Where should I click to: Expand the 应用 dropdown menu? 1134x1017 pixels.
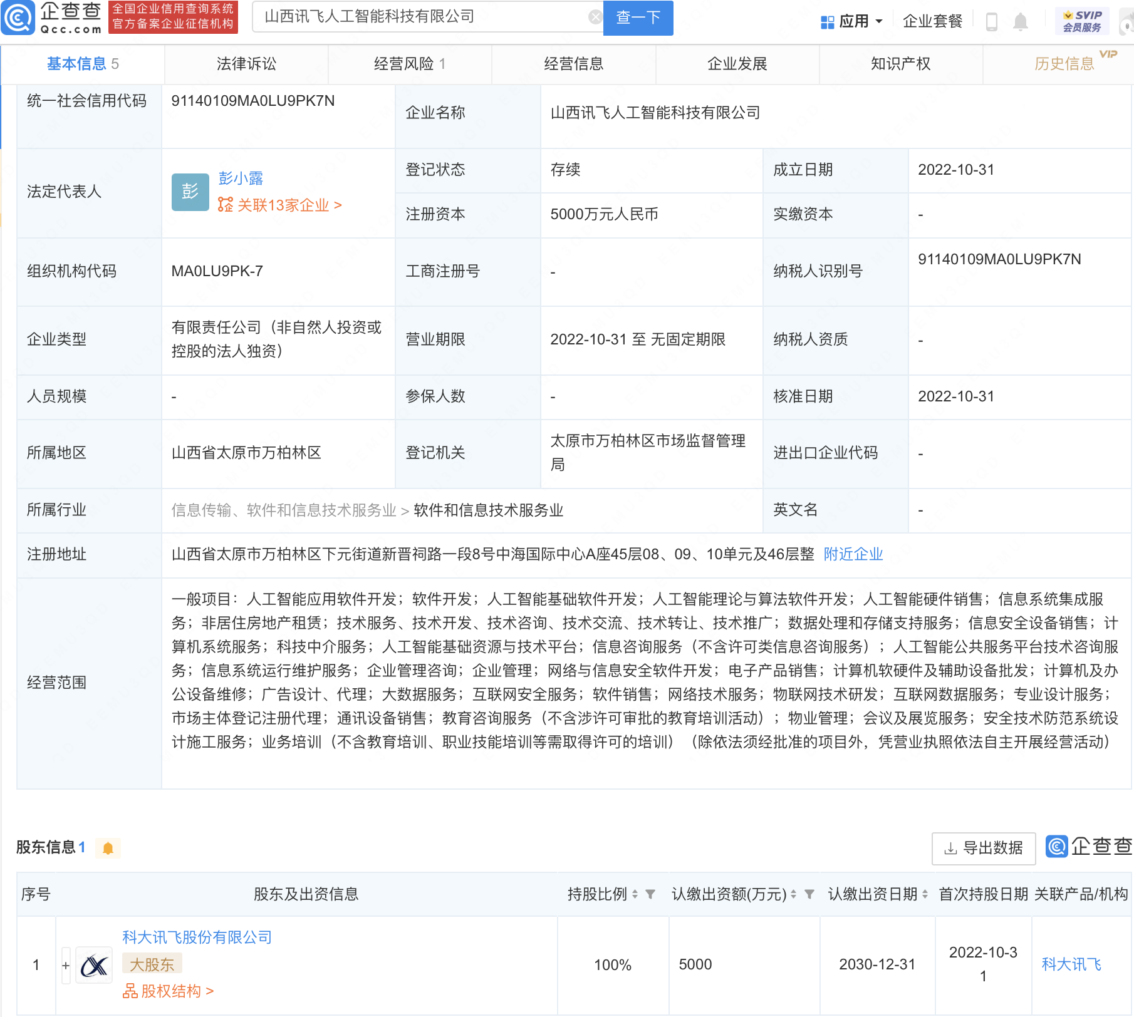click(x=856, y=21)
